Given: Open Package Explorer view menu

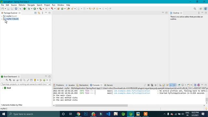Looking at the screenshot, I should [x=43, y=13].
